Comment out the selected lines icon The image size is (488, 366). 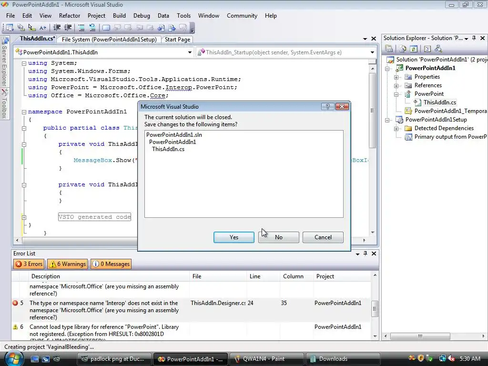81,28
